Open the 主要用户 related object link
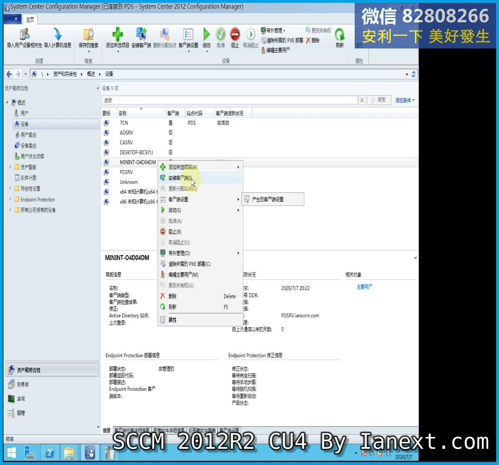This screenshot has width=499, height=465. 364,287
